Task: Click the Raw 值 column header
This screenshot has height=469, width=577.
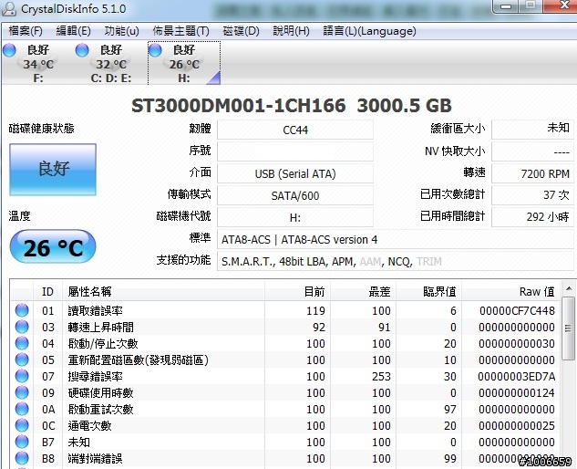Action: pos(510,292)
